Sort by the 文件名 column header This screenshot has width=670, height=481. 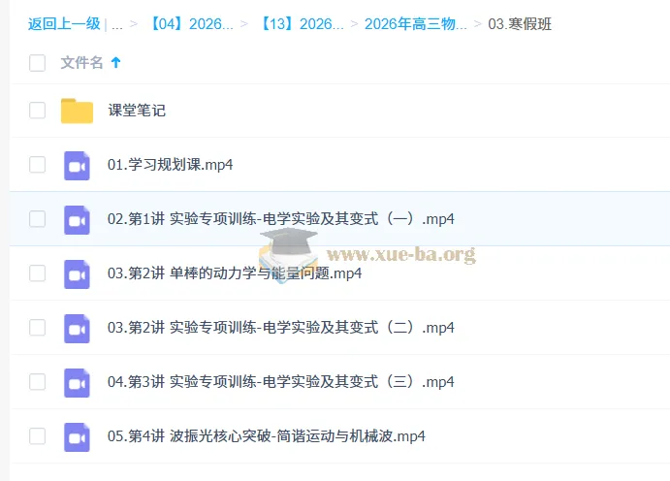[81, 63]
